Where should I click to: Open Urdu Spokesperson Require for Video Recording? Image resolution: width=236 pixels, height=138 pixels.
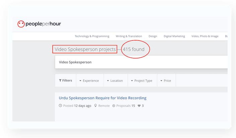(102, 98)
